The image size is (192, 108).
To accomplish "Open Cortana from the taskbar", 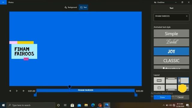I will (58, 105).
